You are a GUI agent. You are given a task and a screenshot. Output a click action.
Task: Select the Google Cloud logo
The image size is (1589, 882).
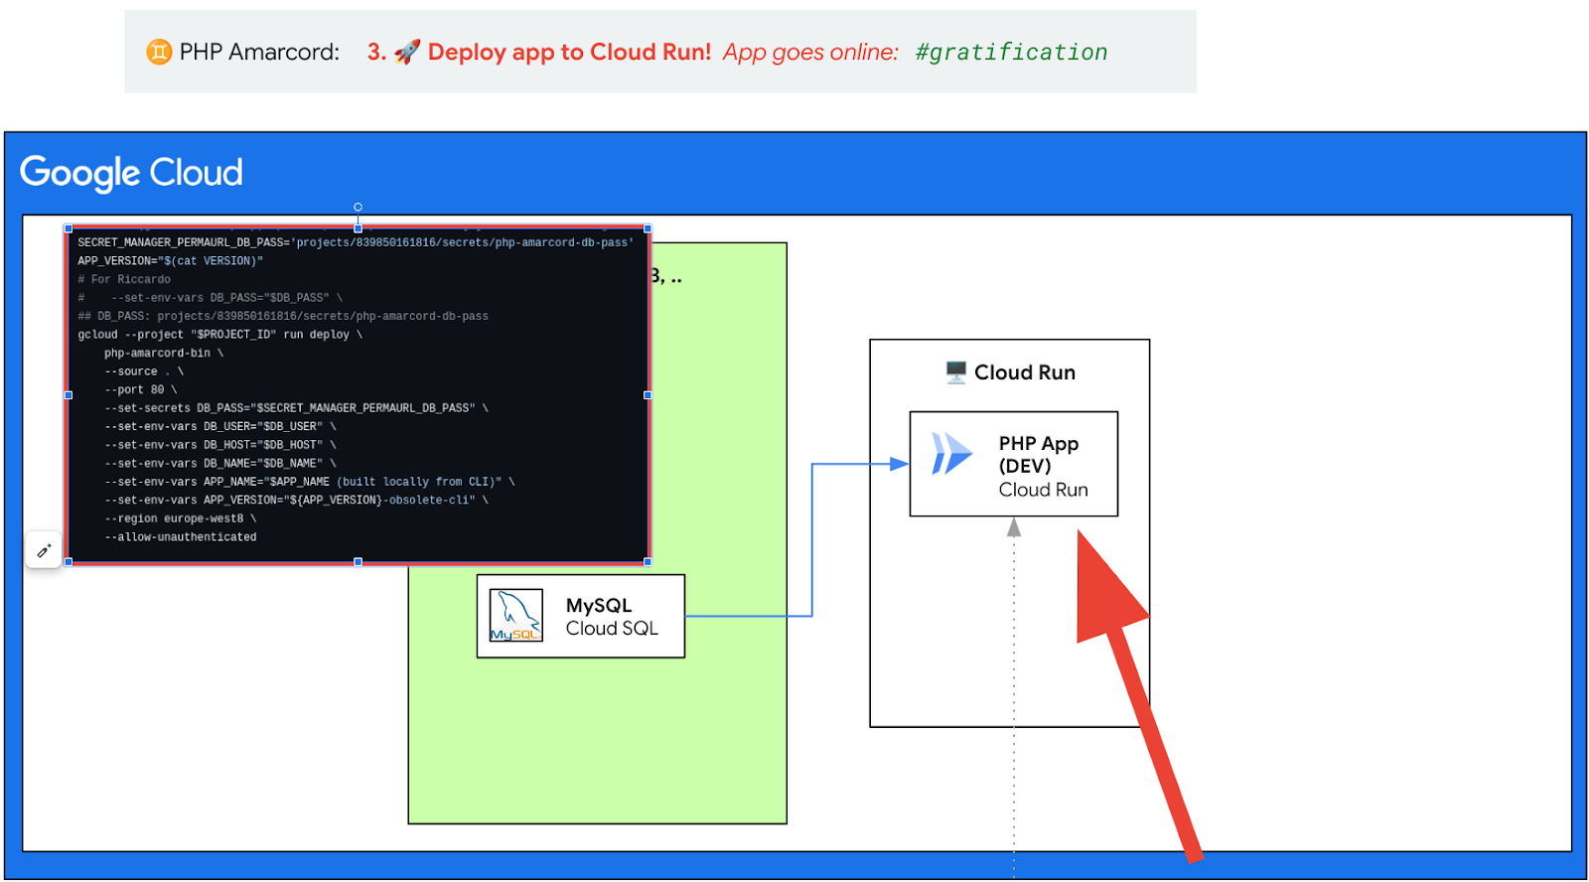pos(131,173)
